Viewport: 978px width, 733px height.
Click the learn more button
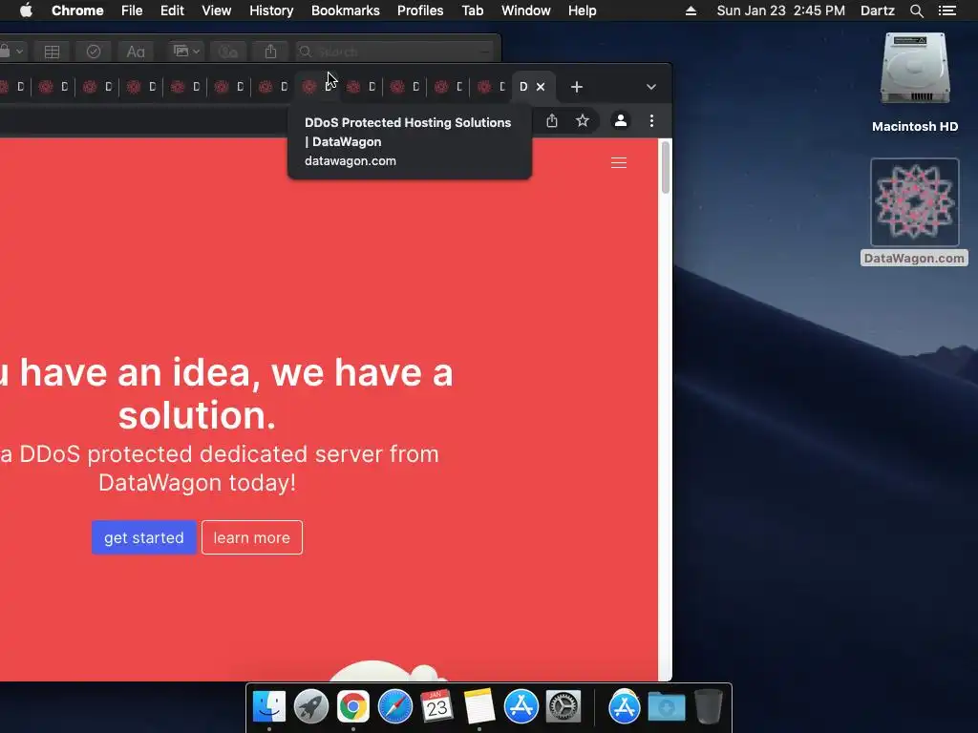(x=252, y=537)
